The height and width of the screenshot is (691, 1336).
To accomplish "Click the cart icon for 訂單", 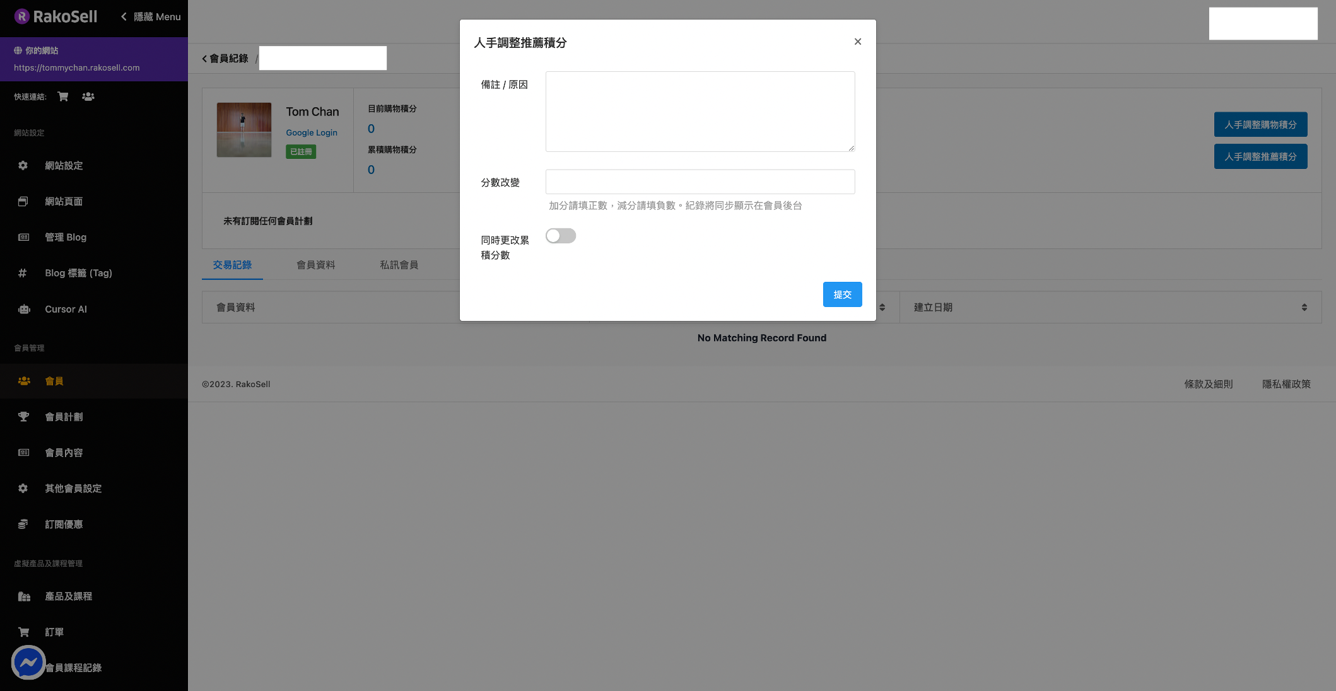I will tap(23, 632).
